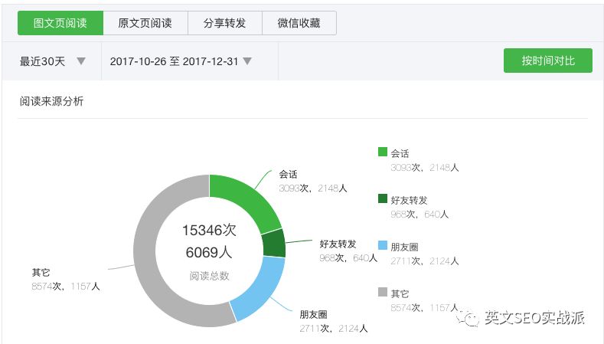This screenshot has height=344, width=604.
Task: Click the gray 其它 legend swatch
Action: (383, 292)
